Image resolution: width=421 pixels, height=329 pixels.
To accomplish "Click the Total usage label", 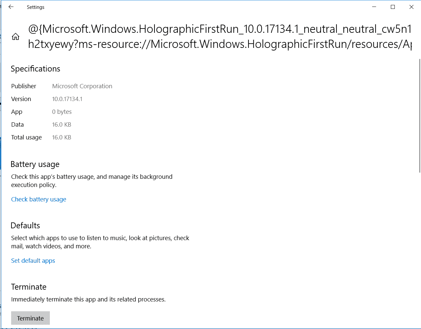I will click(x=27, y=137).
